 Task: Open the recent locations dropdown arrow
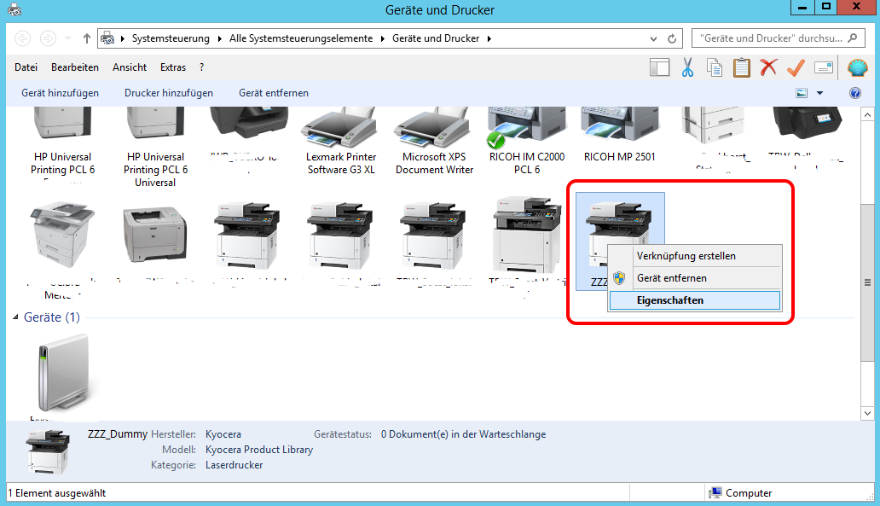[68, 38]
